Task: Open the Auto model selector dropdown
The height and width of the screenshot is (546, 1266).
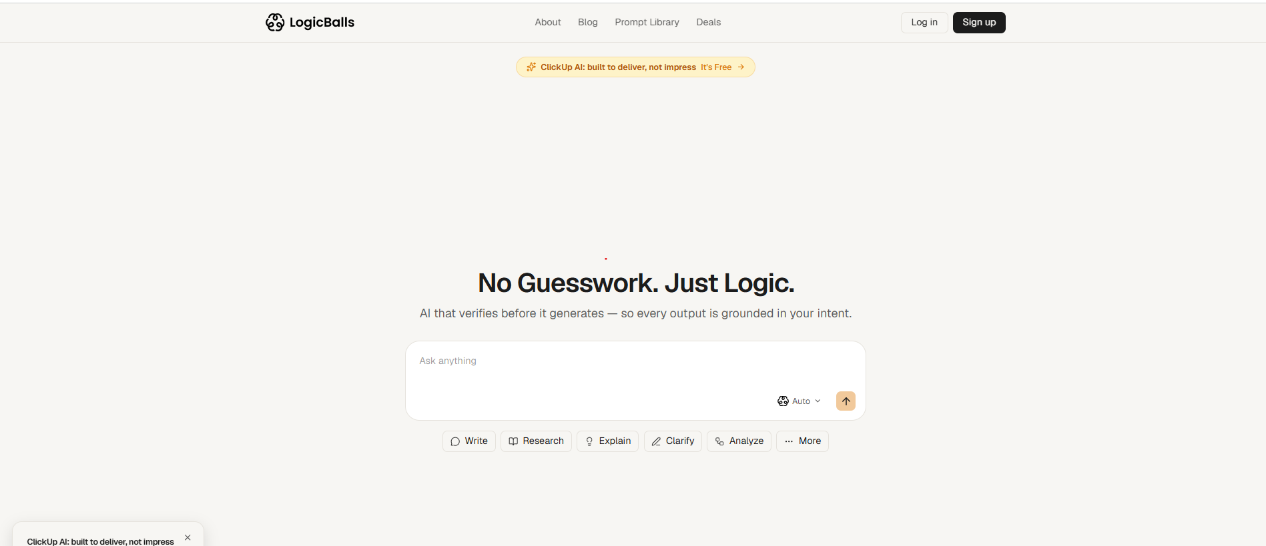Action: 799,401
